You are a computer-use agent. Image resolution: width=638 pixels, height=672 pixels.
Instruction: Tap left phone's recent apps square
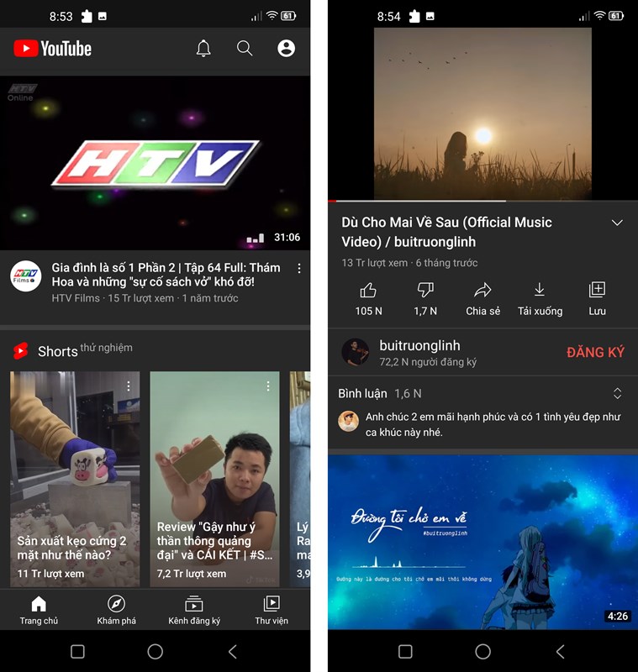pyautogui.click(x=77, y=652)
